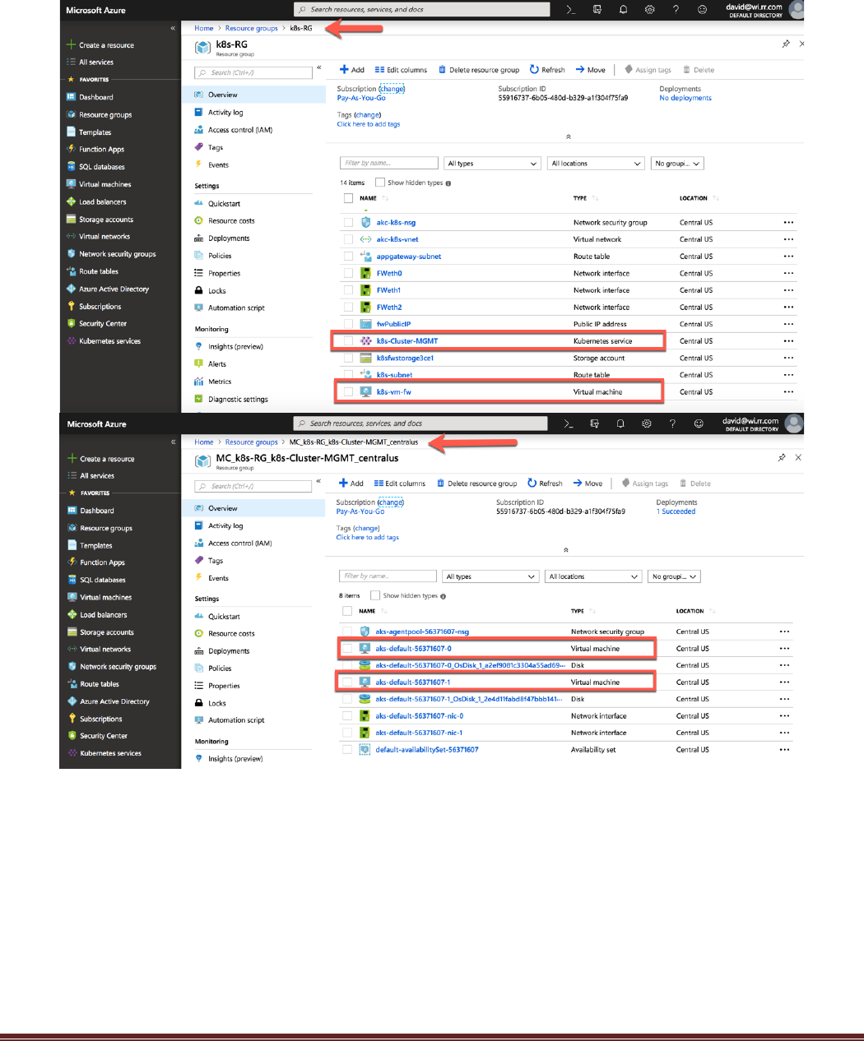This screenshot has height=1041, width=864.
Task: Open help question mark in k8s-RG portal header
Action: tap(676, 10)
